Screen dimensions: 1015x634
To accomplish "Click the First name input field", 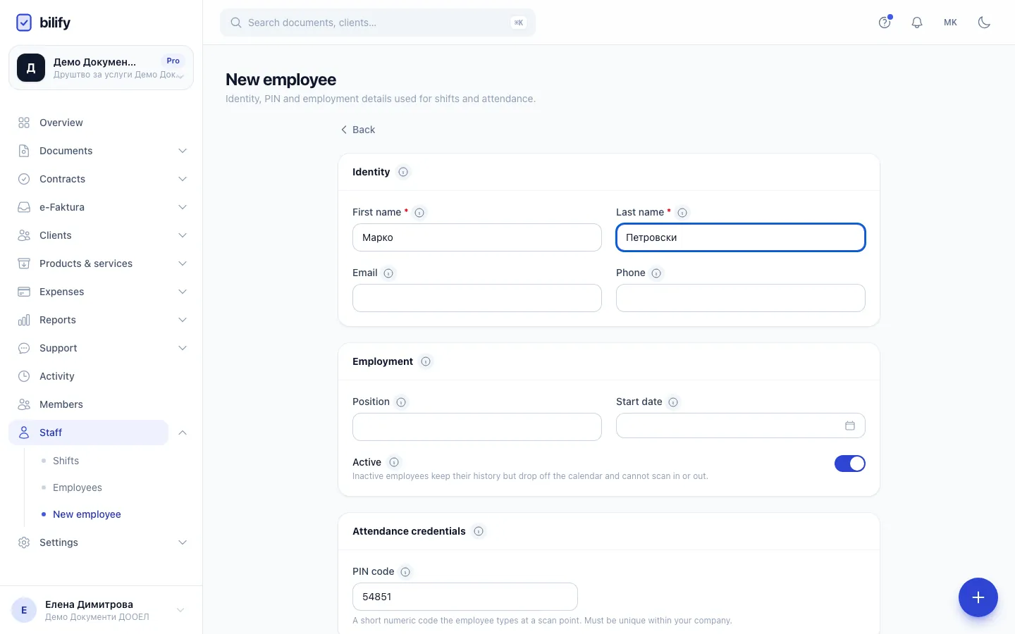I will (477, 237).
